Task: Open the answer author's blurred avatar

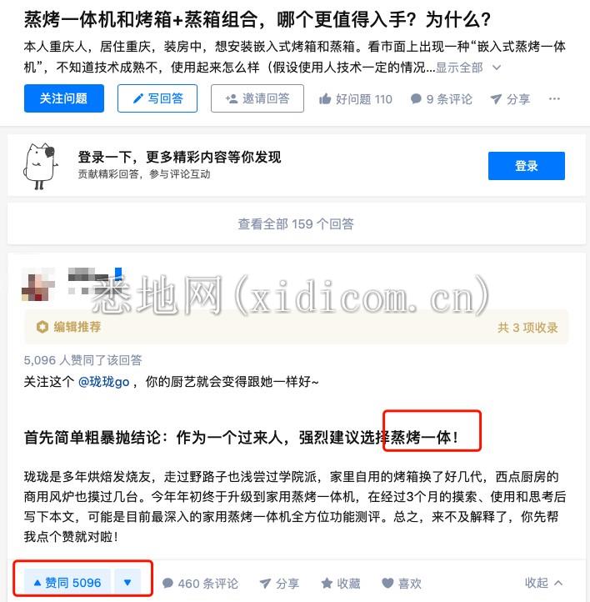Action: tap(38, 284)
